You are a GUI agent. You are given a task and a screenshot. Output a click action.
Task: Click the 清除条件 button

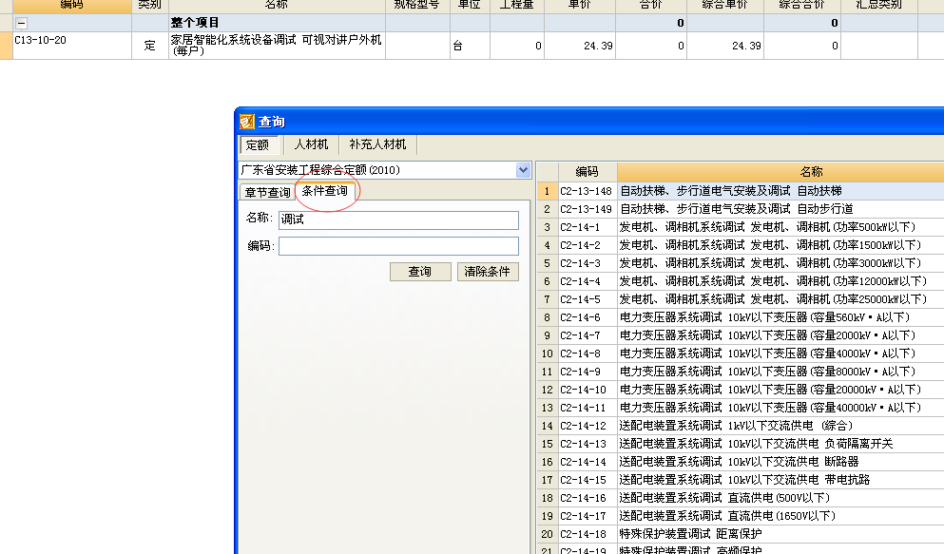click(488, 272)
